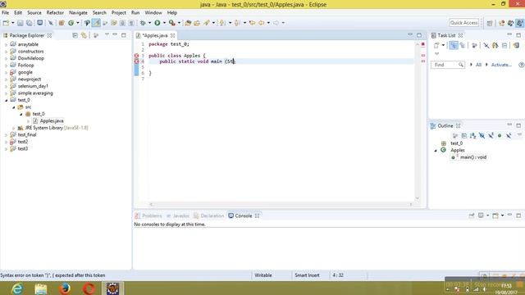Switch to the Declaration tab
Viewport: 525px width, 295px height.
[x=208, y=216]
